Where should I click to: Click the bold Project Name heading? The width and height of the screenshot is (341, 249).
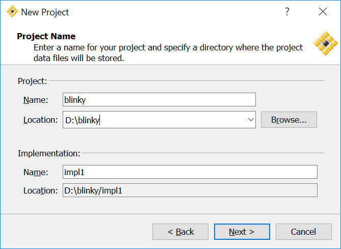coord(46,37)
